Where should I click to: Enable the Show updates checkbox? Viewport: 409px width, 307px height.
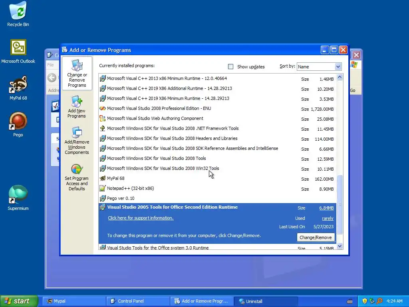tap(230, 67)
